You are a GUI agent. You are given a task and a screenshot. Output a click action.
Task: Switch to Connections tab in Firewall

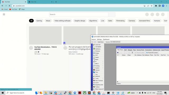148,50
